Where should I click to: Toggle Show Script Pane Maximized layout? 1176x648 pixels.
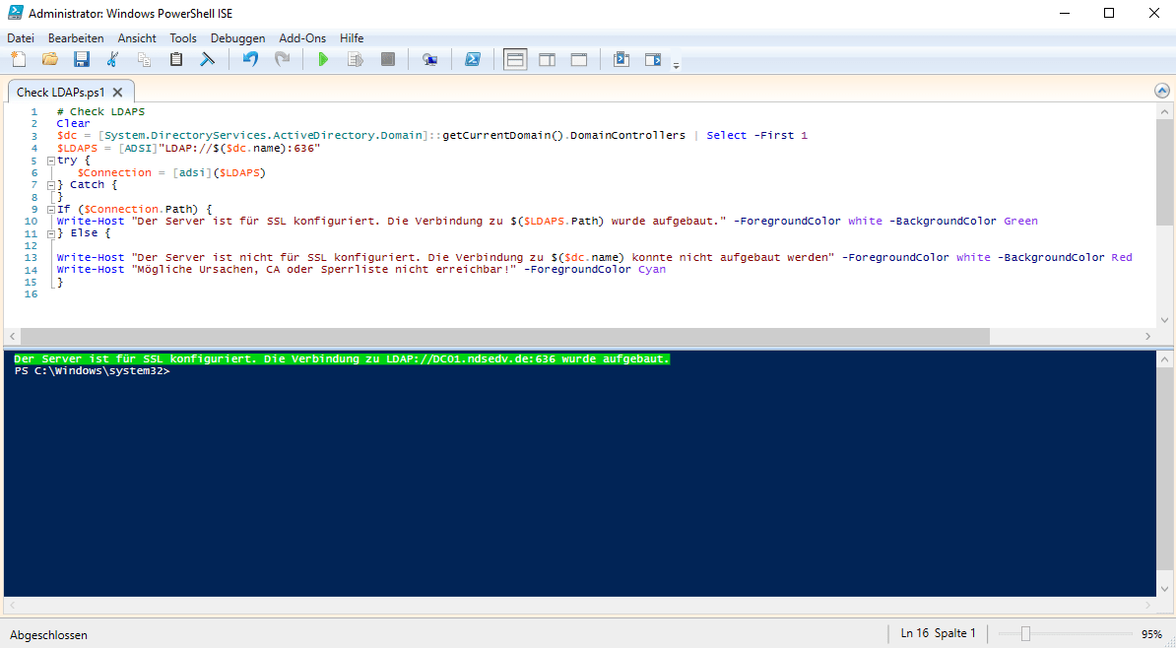tap(578, 59)
